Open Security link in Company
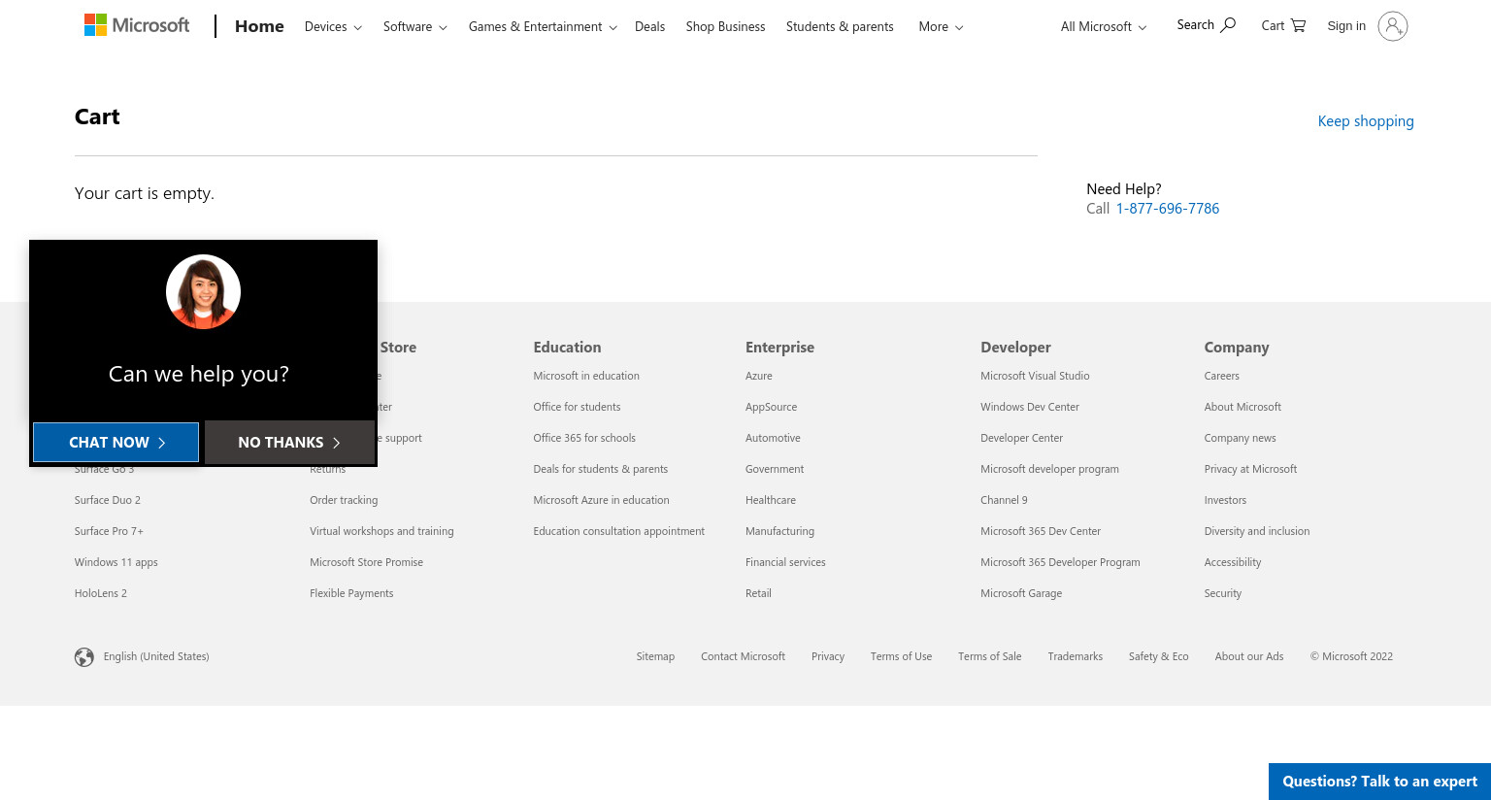 (1222, 593)
